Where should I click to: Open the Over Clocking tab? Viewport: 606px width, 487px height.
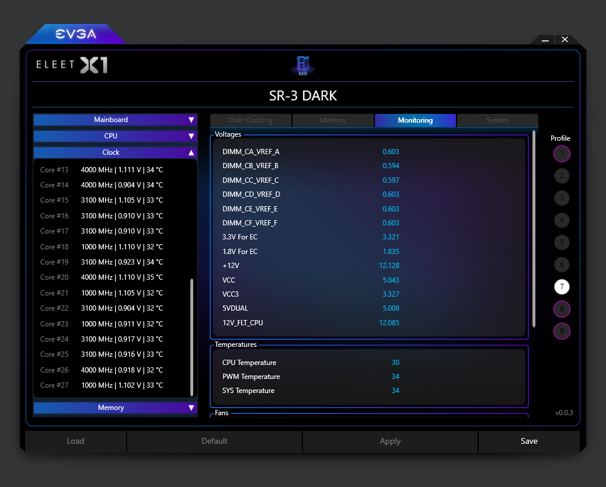(250, 120)
